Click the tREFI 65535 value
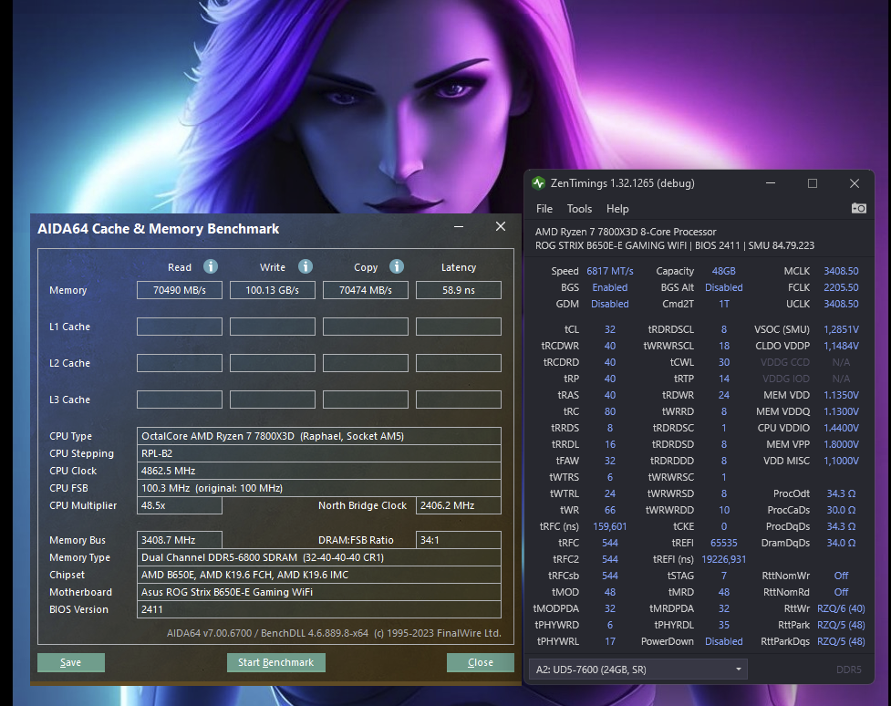This screenshot has width=891, height=706. (x=724, y=543)
